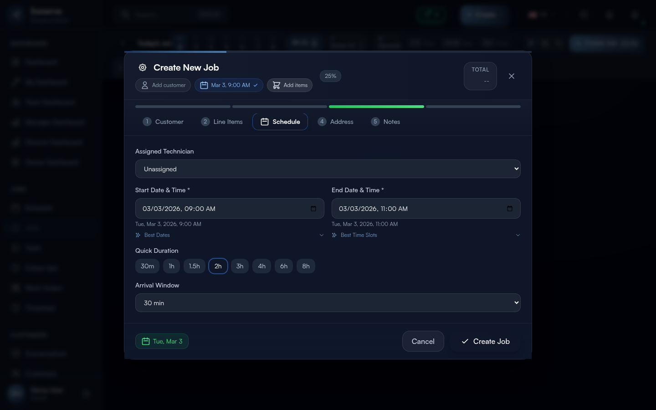This screenshot has height=410, width=656.
Task: Expand the Best Time Slots suggestions
Action: pos(518,235)
